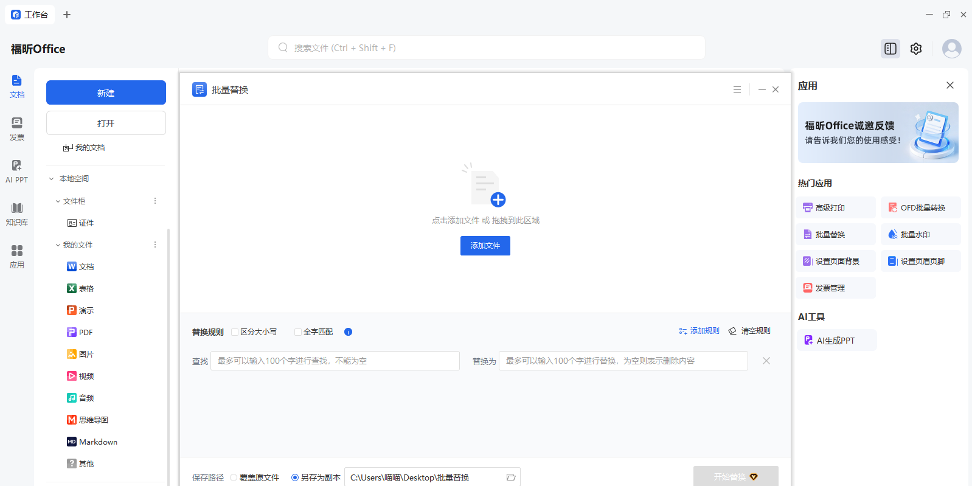972x486 pixels.
Task: Open the 批量替换 dialog hamburger menu
Action: click(737, 89)
